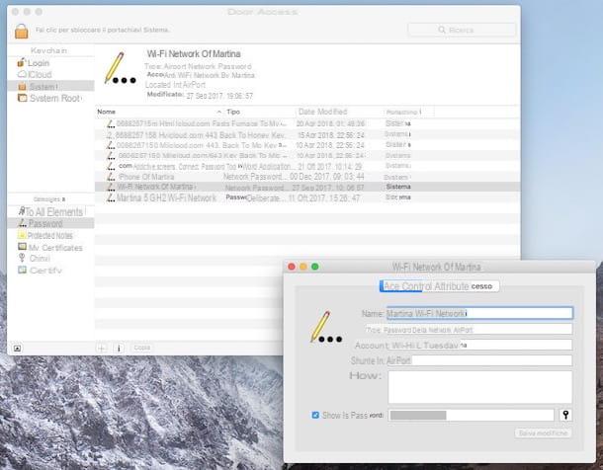Click the Account field in dialog

[x=479, y=345]
